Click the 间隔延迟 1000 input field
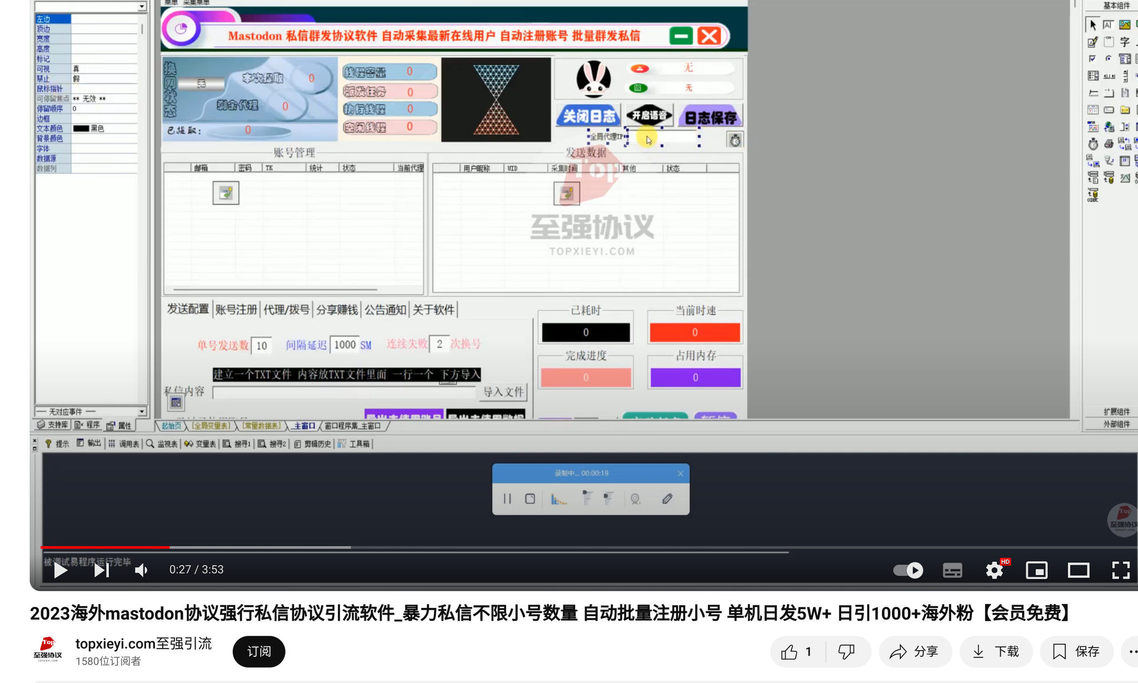This screenshot has height=683, width=1138. (345, 345)
